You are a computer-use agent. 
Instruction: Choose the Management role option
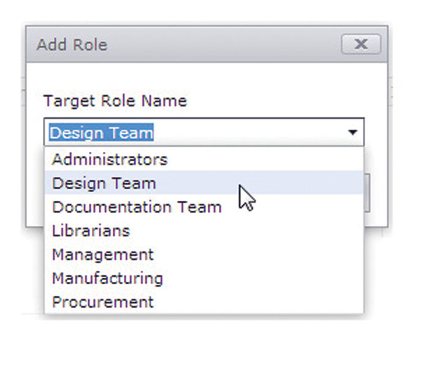[x=103, y=254]
